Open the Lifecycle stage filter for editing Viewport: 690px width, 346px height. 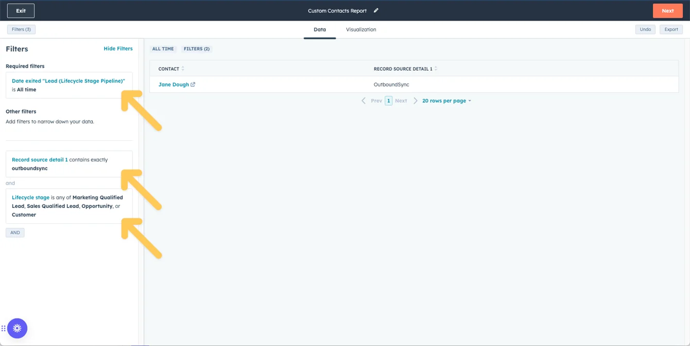[30, 197]
